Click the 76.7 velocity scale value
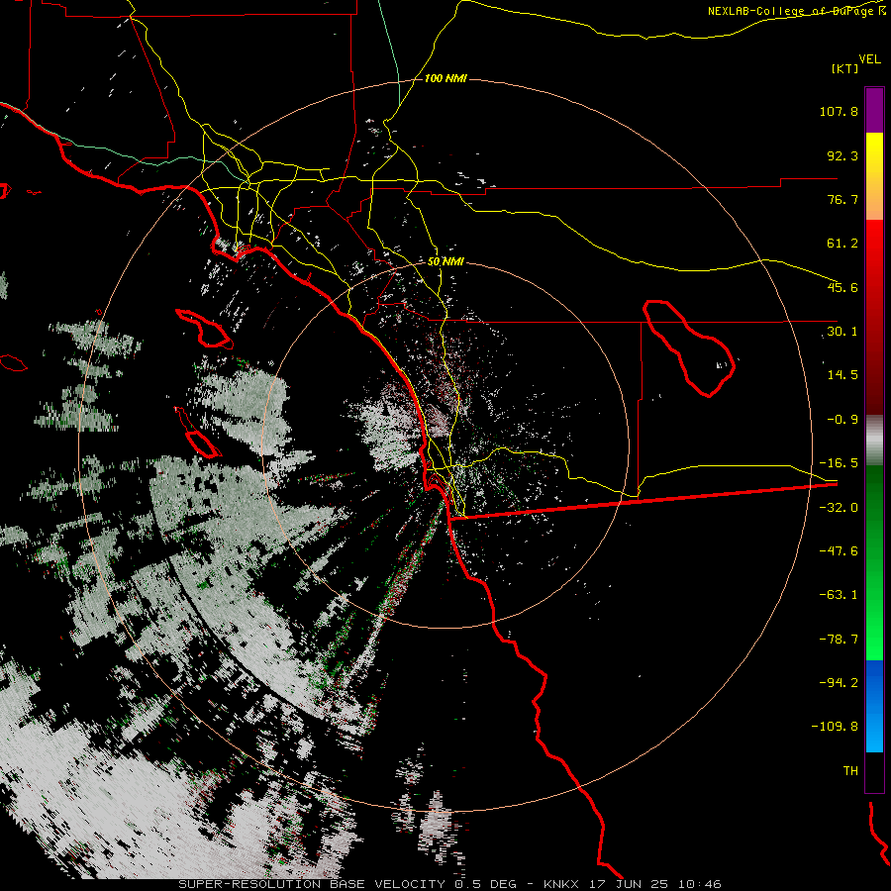Viewport: 891px width, 891px height. click(x=842, y=199)
